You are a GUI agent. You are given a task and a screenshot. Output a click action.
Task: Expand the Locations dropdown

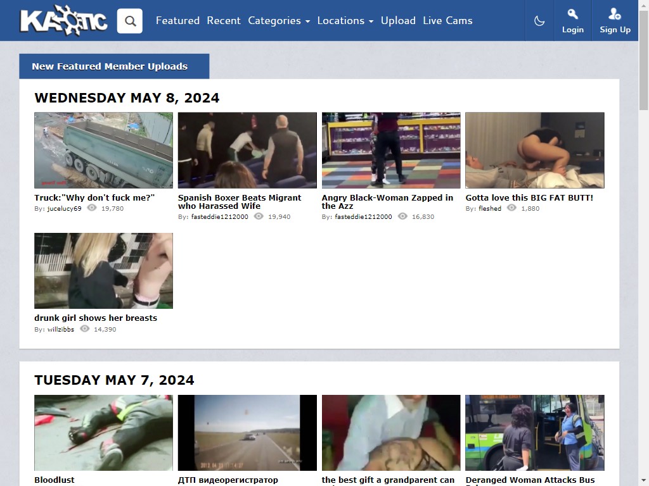[x=345, y=21]
